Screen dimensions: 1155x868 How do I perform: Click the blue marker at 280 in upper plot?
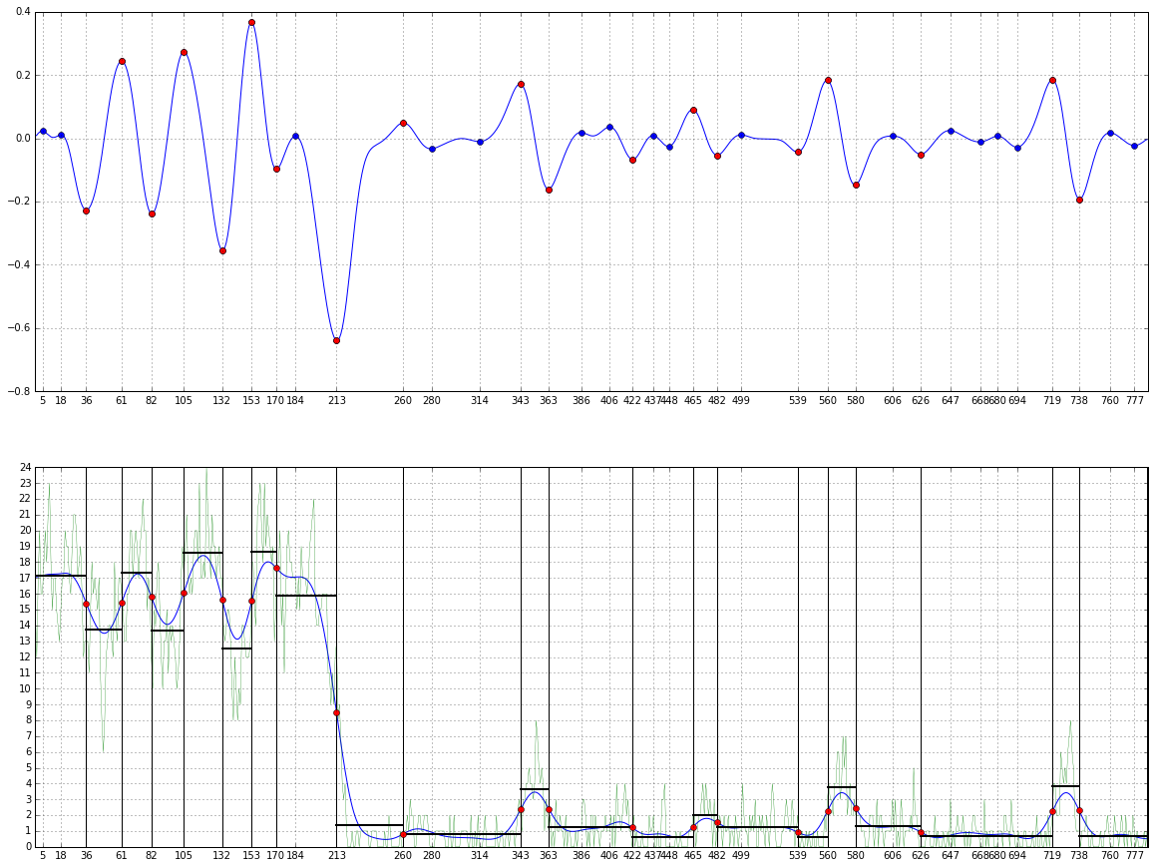point(433,149)
